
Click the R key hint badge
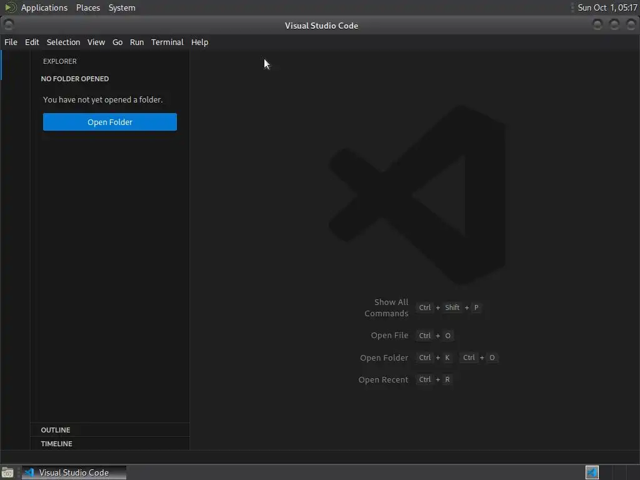pyautogui.click(x=447, y=379)
